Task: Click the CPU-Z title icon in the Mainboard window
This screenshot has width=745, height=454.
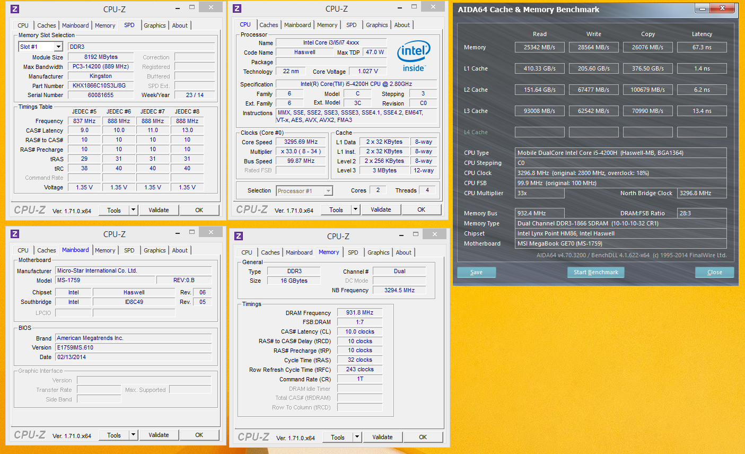Action: click(15, 234)
